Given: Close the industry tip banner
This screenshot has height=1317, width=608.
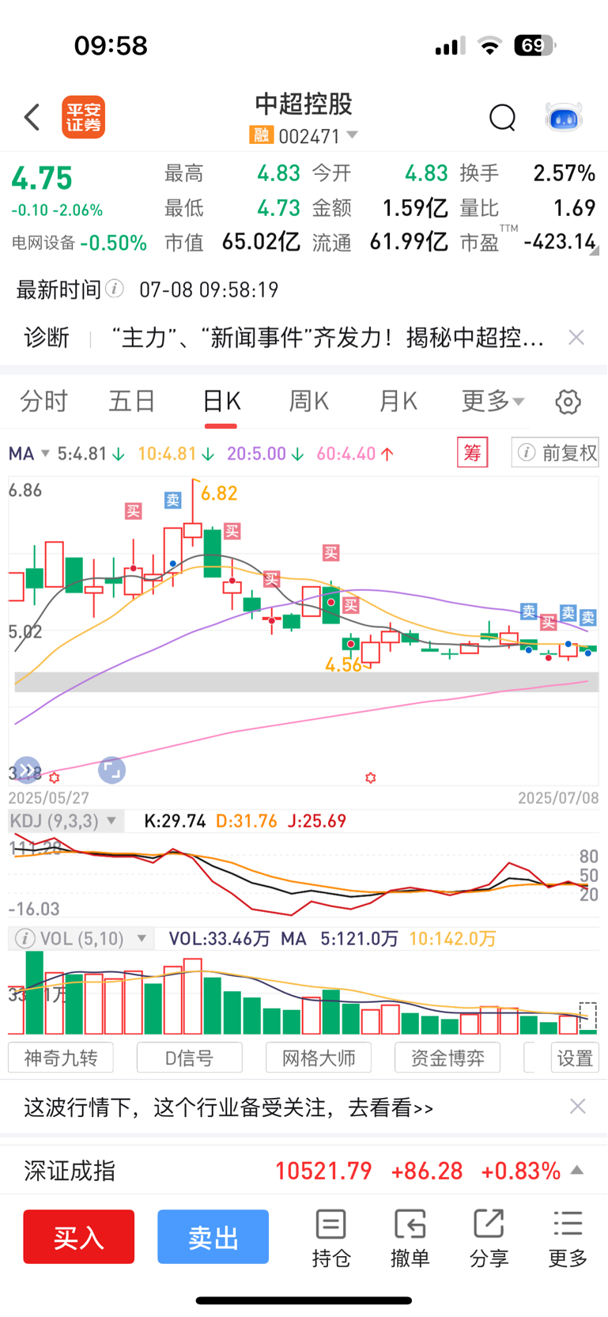Looking at the screenshot, I should coord(578,1107).
